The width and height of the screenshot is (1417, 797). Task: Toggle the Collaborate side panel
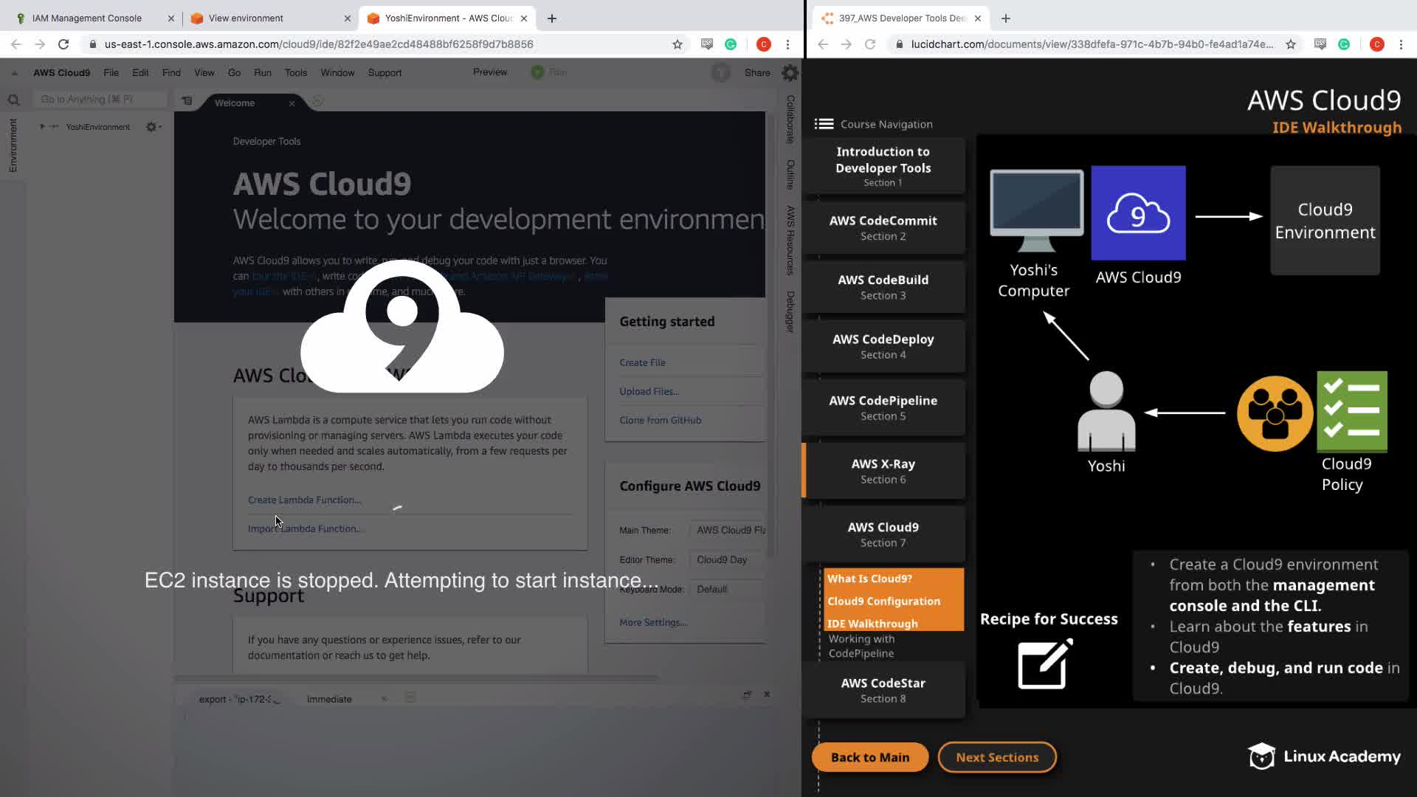click(790, 120)
